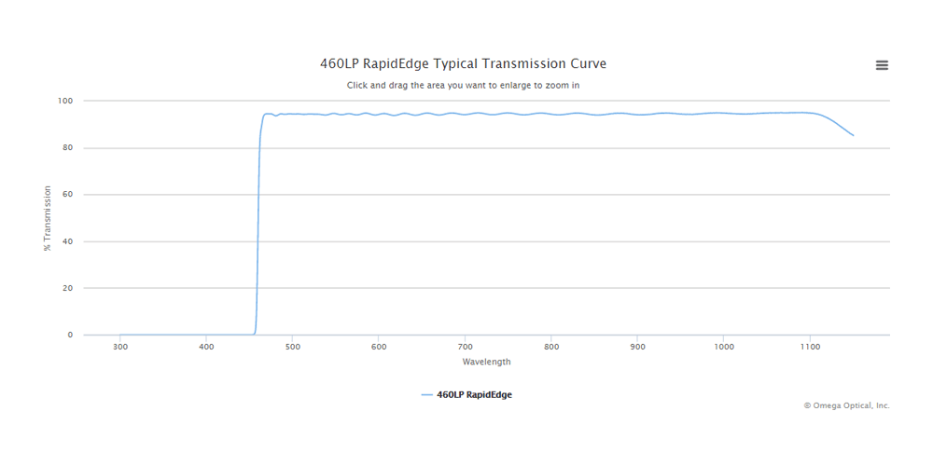Click the subtitle about click and drag to zoom
This screenshot has height=466, width=933.
[463, 85]
